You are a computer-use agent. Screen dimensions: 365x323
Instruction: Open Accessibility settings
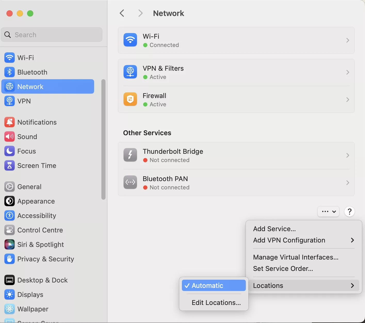coord(48,215)
